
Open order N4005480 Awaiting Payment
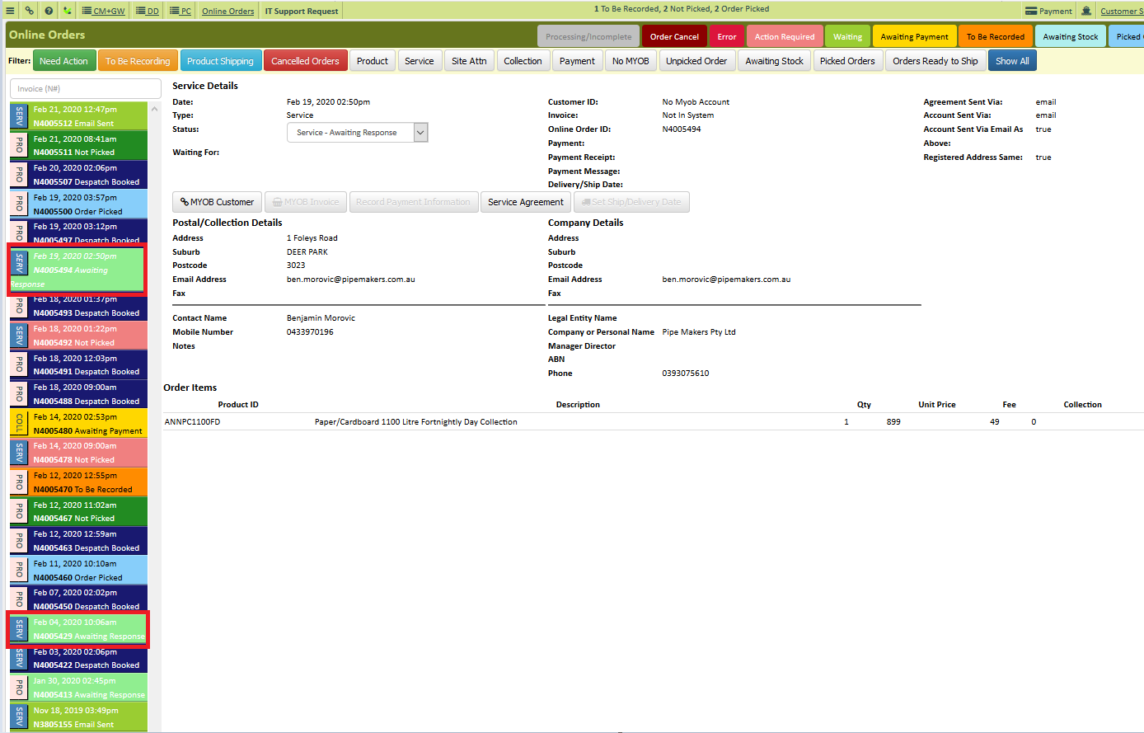pyautogui.click(x=78, y=423)
